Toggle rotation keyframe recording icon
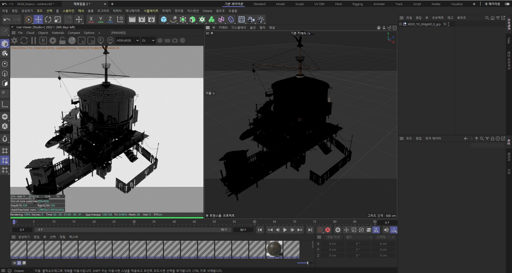The image size is (512, 273). click(x=361, y=230)
